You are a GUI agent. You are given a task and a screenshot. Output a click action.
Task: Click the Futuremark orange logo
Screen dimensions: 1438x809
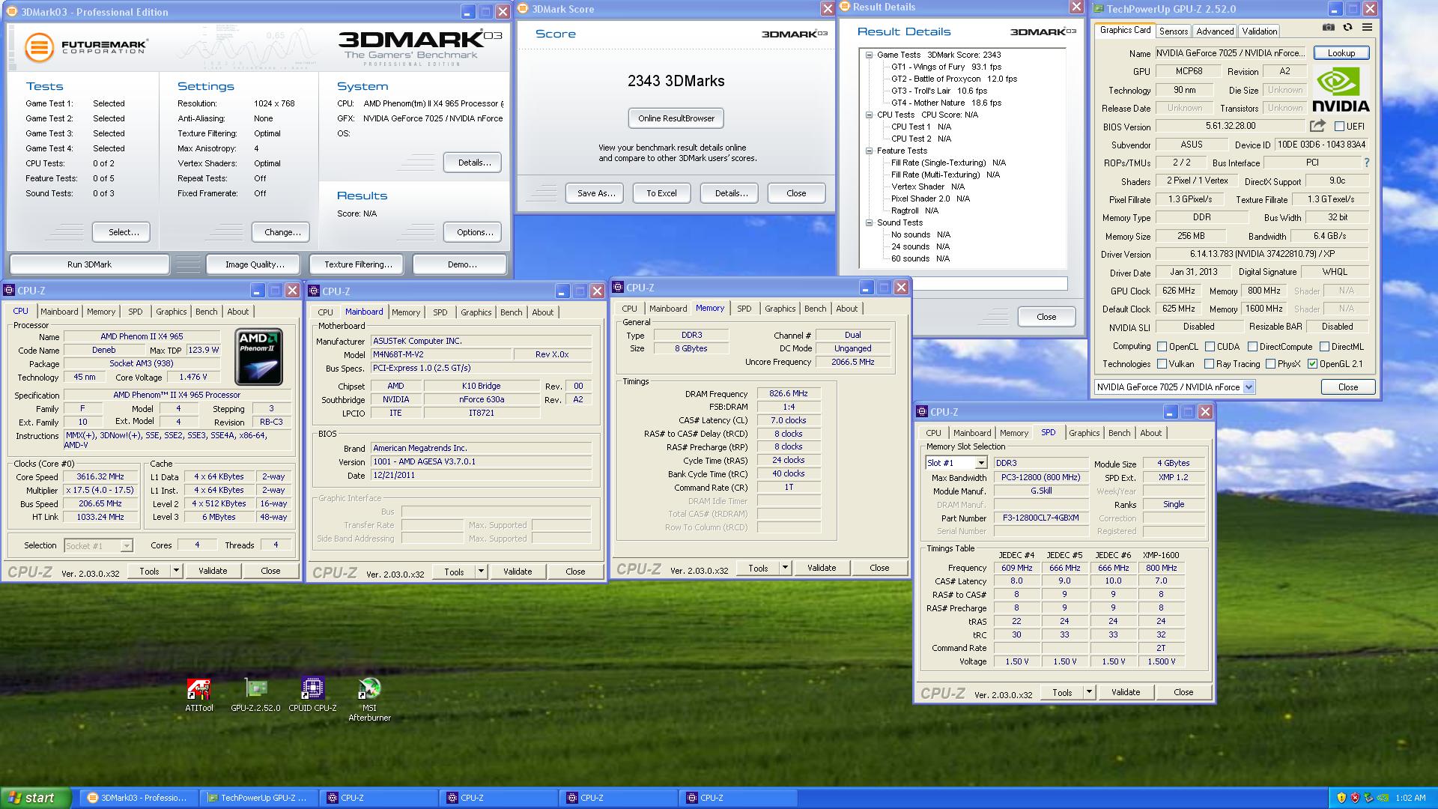point(39,47)
